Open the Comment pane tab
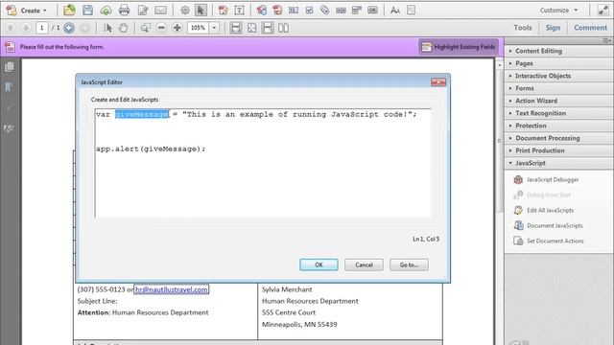 click(590, 28)
